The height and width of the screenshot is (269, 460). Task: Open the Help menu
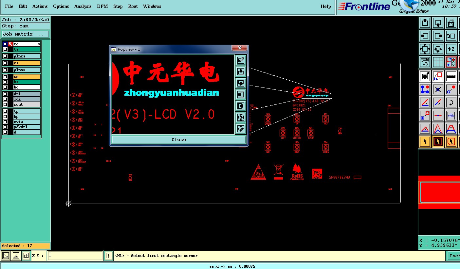[326, 6]
